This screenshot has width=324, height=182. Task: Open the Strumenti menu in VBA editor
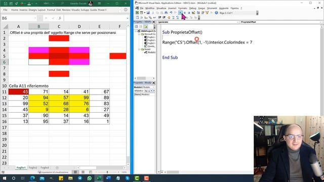click(x=212, y=8)
